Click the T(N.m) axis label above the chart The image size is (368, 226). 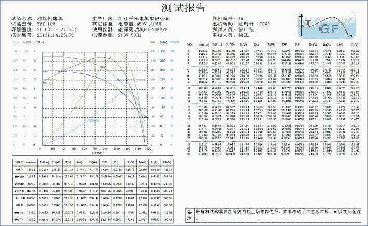(39, 42)
